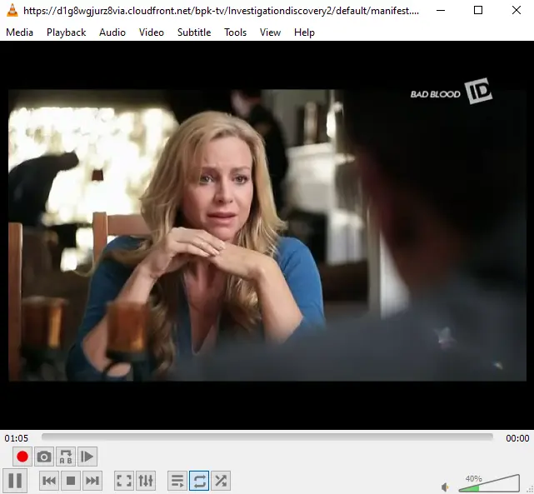This screenshot has width=534, height=494.
Task: Take a snapshot with the camera icon
Action: point(44,457)
